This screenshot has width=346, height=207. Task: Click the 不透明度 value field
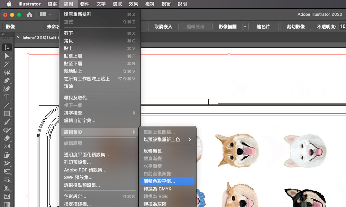[342, 27]
